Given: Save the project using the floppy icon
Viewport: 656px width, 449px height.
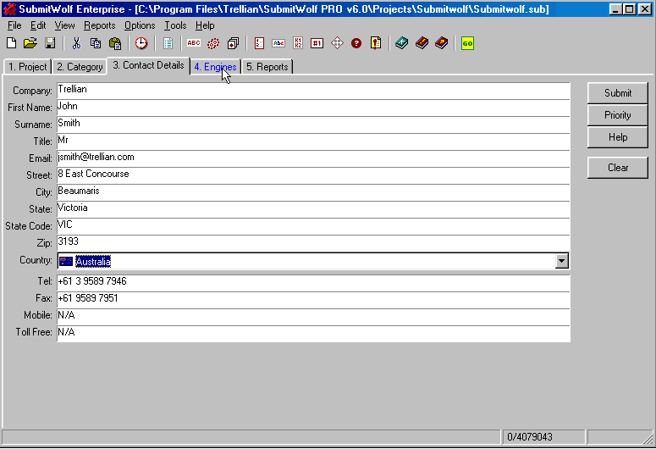Looking at the screenshot, I should pyautogui.click(x=50, y=43).
